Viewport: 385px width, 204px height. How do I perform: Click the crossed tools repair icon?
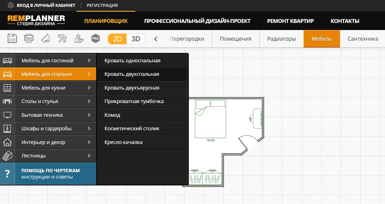click(x=62, y=39)
